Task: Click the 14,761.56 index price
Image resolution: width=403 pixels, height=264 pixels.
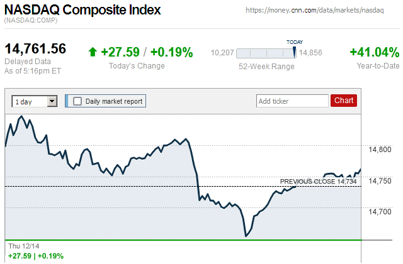Action: pyautogui.click(x=35, y=49)
